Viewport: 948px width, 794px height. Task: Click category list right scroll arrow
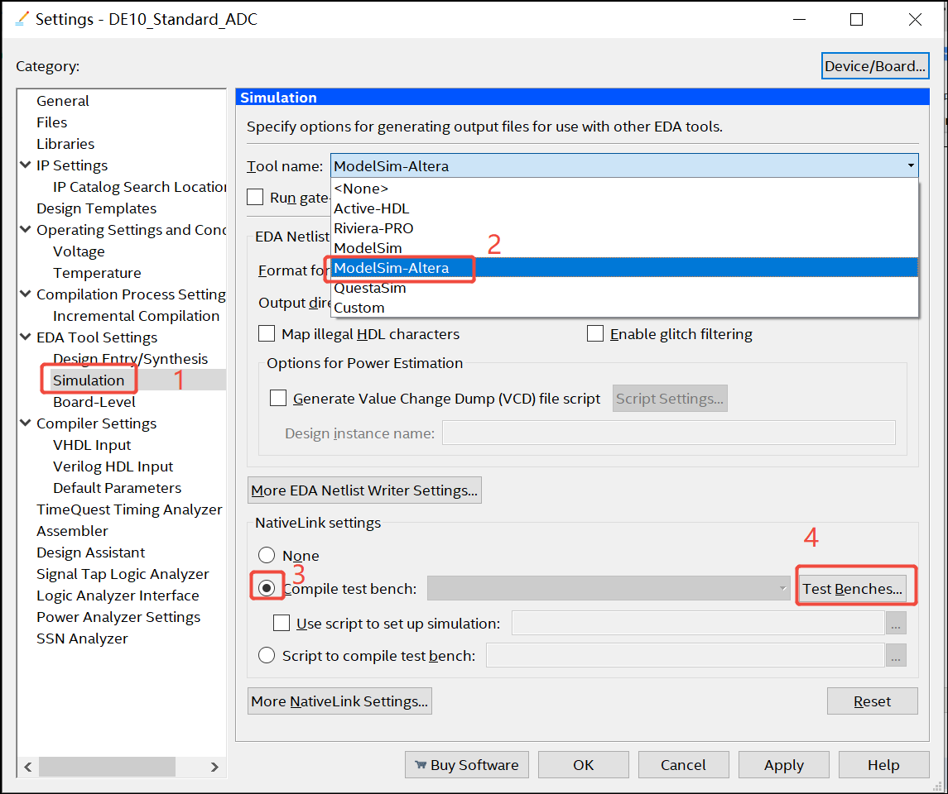coord(214,767)
